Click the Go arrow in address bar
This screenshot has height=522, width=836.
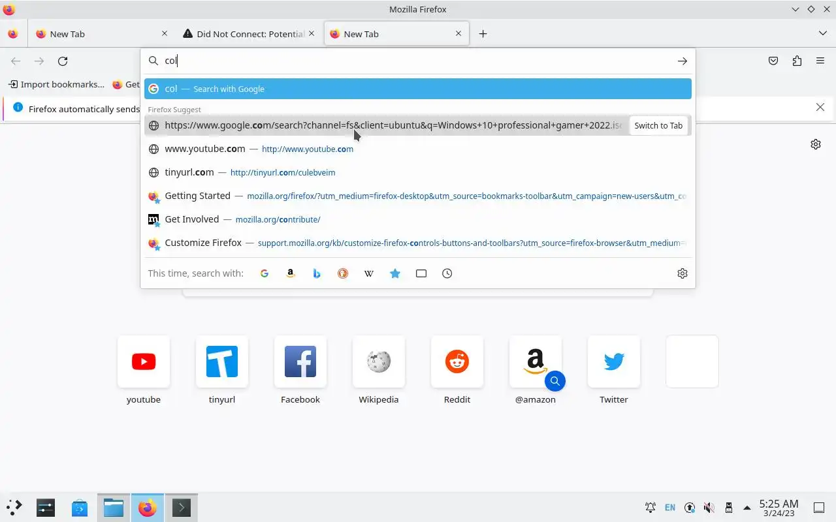[682, 61]
